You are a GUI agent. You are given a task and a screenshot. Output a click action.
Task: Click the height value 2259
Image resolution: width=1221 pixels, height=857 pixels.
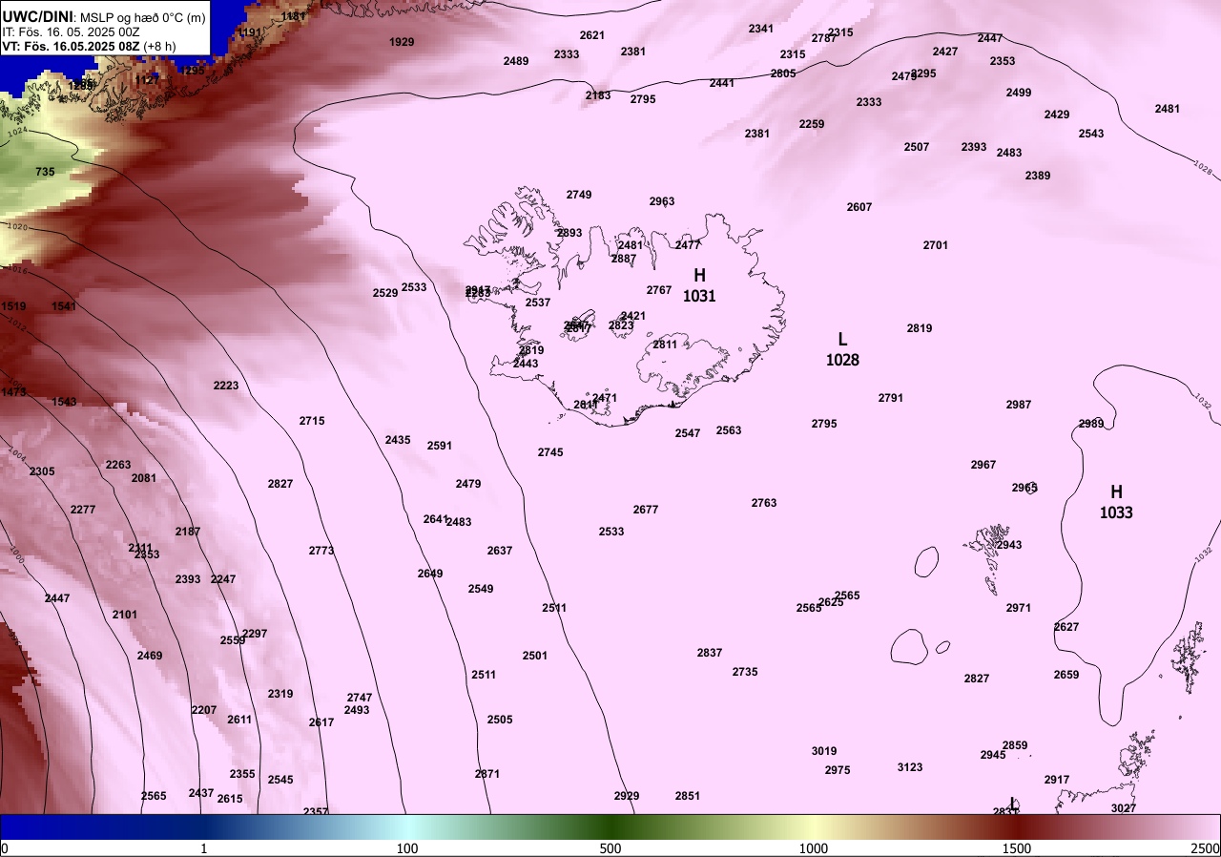[812, 124]
